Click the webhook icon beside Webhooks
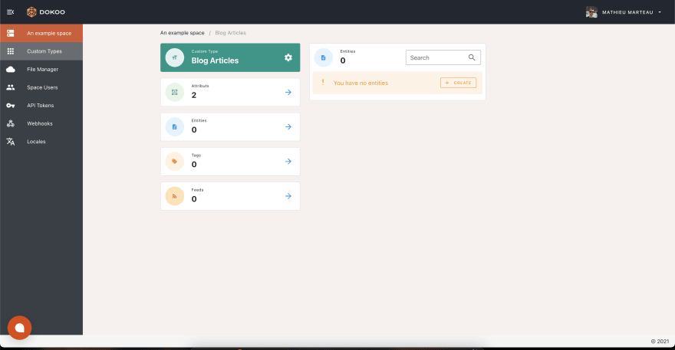The image size is (675, 350). [x=10, y=123]
